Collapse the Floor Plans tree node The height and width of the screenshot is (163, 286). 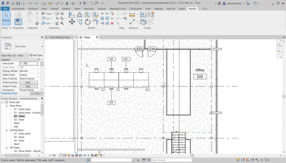[6, 106]
